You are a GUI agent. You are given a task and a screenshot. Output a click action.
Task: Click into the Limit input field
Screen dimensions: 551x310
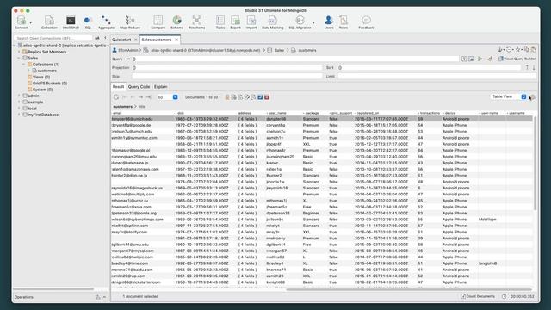(436, 77)
